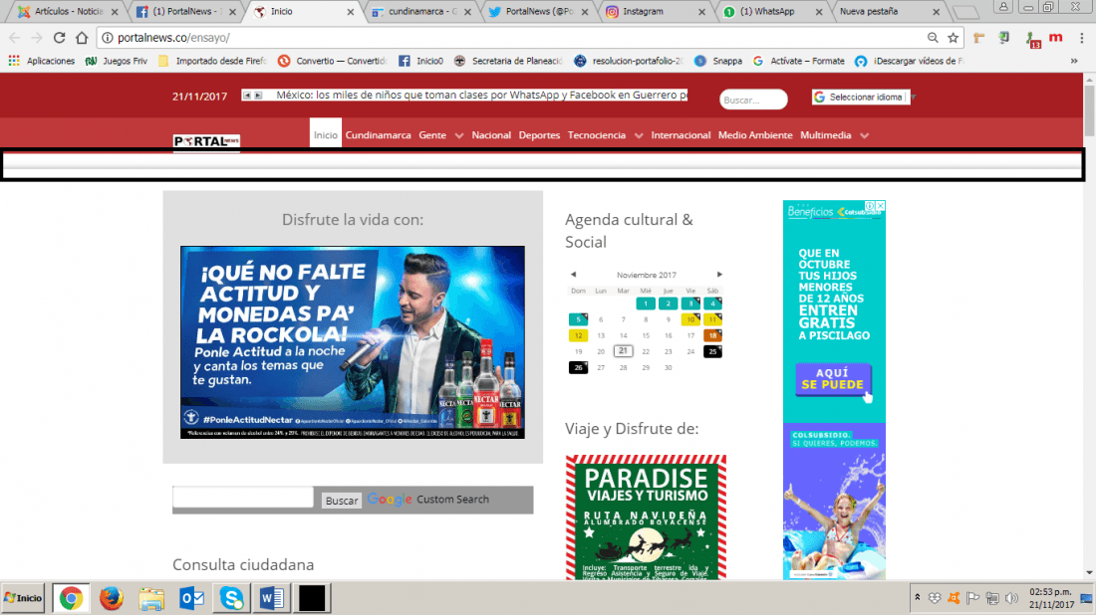Click the Paradise Viajes y Turismo banner
Viewport: 1096px width, 615px height.
pyautogui.click(x=646, y=517)
